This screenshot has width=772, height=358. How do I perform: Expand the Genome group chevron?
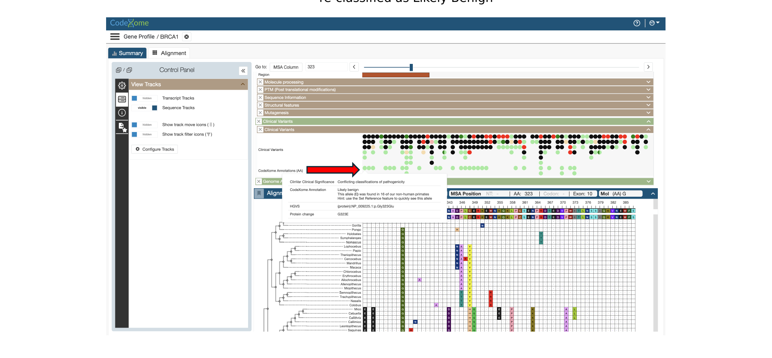click(649, 181)
